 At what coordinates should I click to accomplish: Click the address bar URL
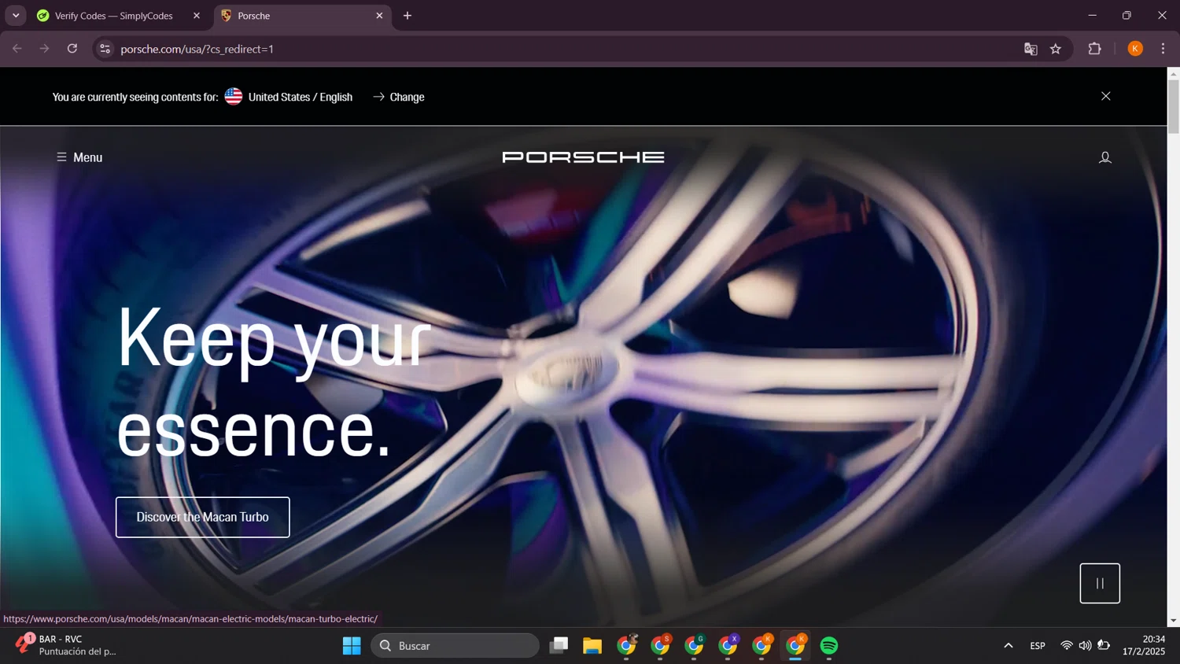click(197, 49)
